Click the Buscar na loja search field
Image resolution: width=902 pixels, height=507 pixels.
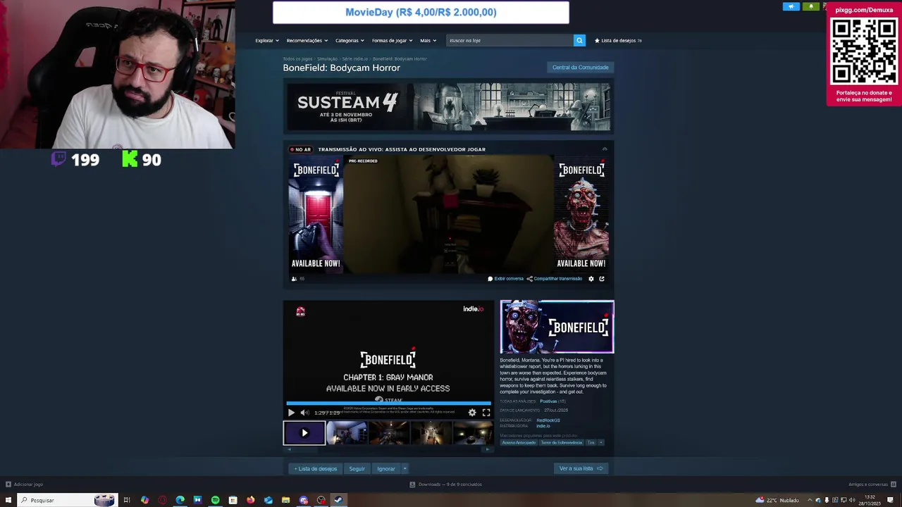point(510,40)
